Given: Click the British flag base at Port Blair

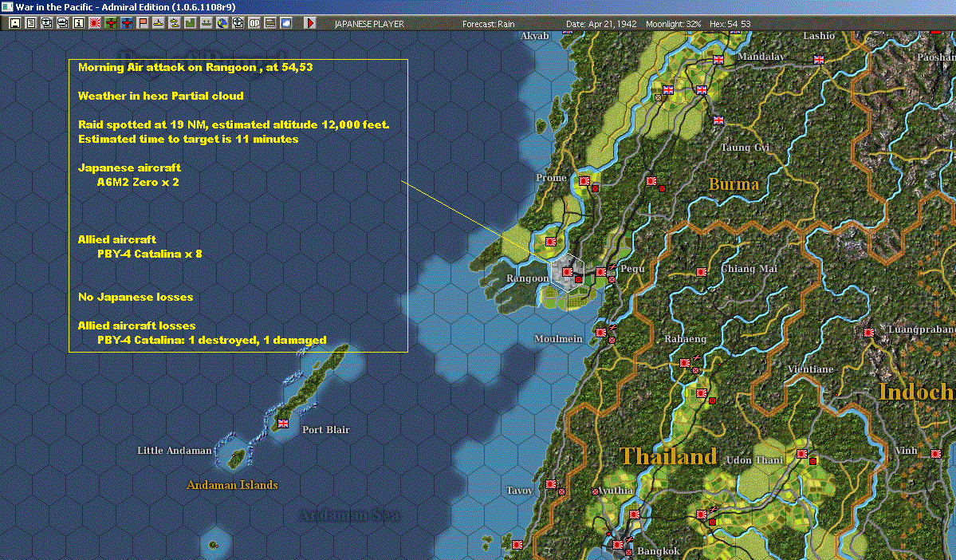Looking at the screenshot, I should click(283, 423).
